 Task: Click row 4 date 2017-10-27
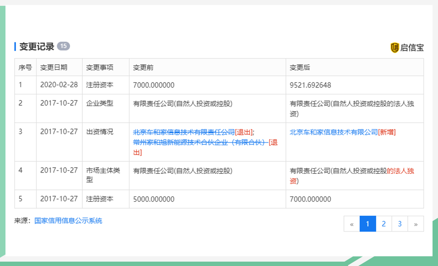coord(59,170)
